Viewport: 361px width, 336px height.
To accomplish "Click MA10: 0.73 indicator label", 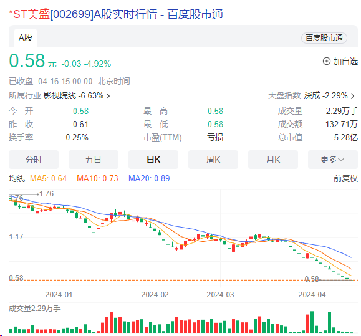I will click(97, 178).
